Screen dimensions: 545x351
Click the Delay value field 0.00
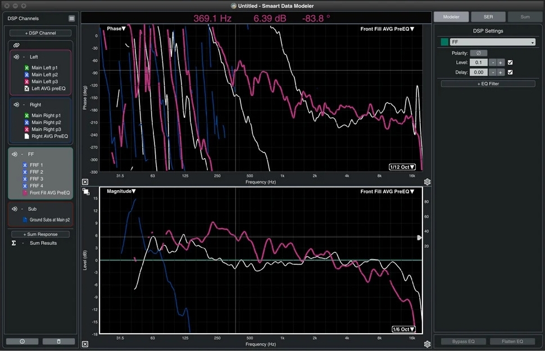click(x=479, y=72)
